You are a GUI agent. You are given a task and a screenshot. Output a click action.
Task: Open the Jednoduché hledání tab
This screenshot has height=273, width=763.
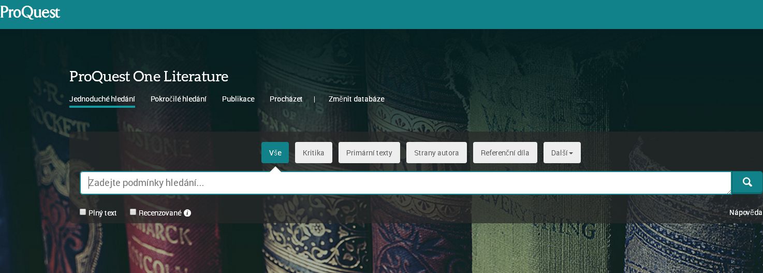coord(102,99)
